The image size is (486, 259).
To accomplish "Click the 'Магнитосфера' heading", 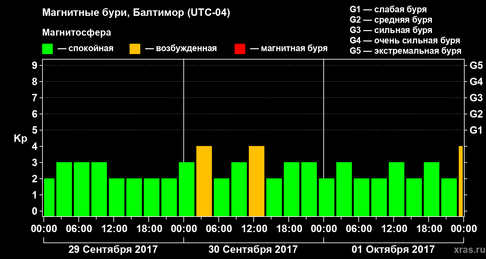I will click(x=77, y=33).
